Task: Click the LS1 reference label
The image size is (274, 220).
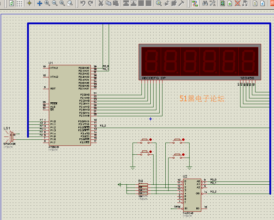Action: 7,128
